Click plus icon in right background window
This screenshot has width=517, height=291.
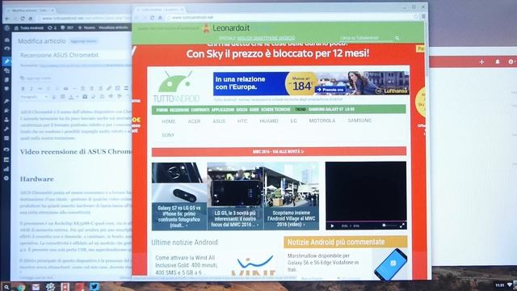click(x=481, y=61)
